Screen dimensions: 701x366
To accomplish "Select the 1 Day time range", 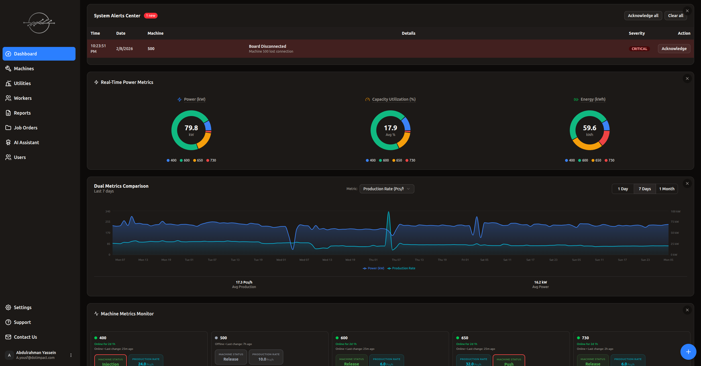I will coord(623,189).
